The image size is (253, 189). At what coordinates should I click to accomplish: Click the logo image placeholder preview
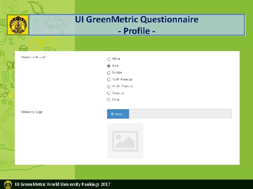click(x=125, y=141)
